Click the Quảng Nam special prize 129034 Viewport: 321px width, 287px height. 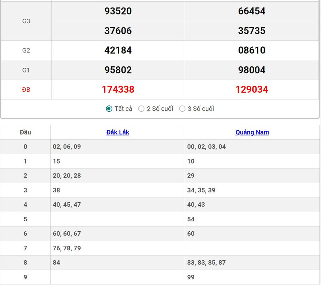(x=252, y=90)
